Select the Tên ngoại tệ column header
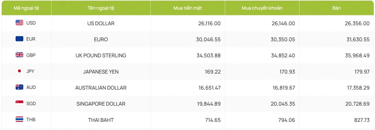This screenshot has height=130, width=375. click(101, 8)
